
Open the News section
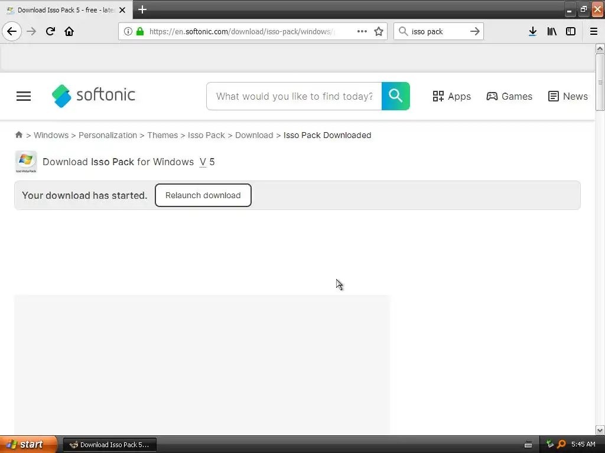click(x=568, y=96)
